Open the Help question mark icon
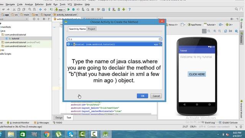This screenshot has width=245, height=138. [129, 10]
